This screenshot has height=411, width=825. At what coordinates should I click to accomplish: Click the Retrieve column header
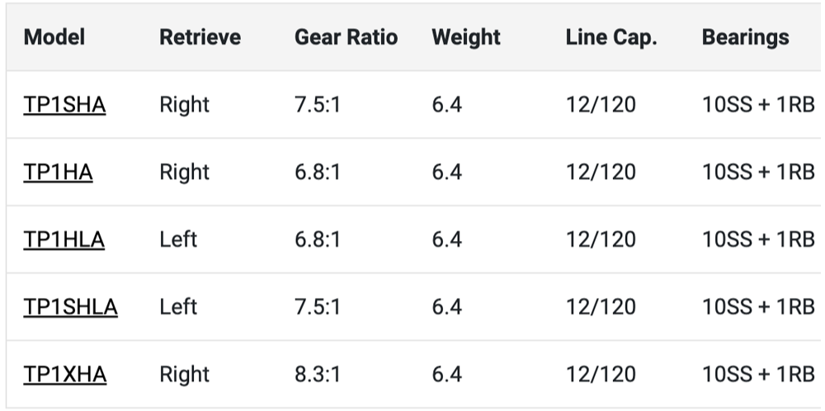(x=200, y=37)
